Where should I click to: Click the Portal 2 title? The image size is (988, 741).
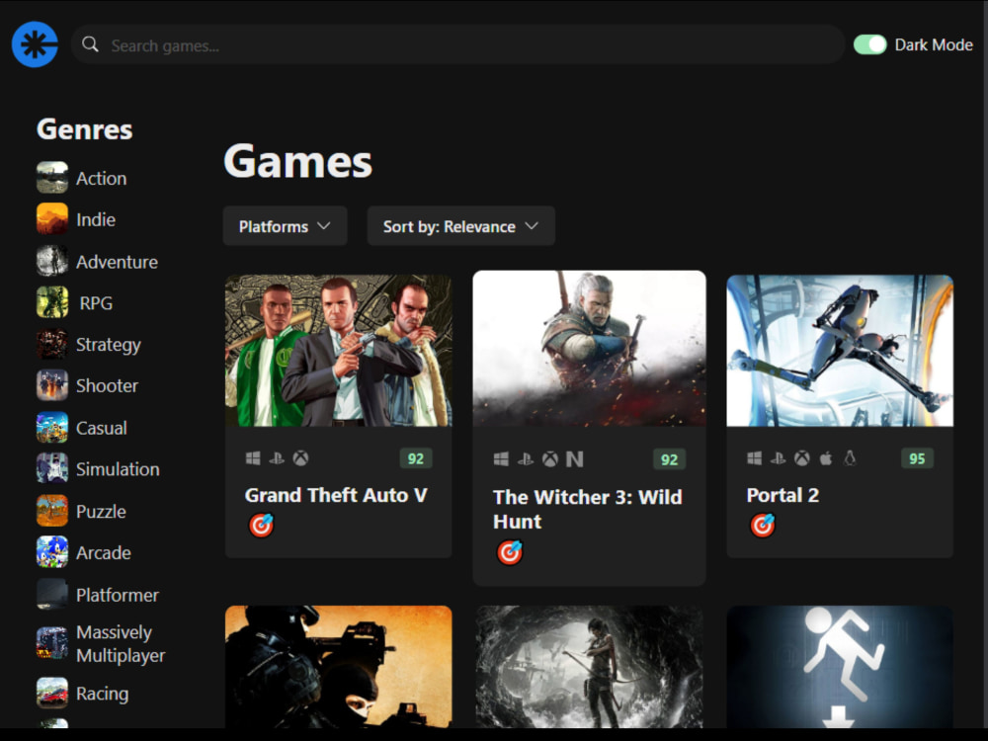click(x=782, y=495)
